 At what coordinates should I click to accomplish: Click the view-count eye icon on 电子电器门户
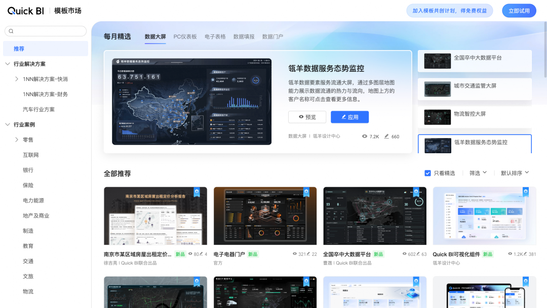point(295,254)
